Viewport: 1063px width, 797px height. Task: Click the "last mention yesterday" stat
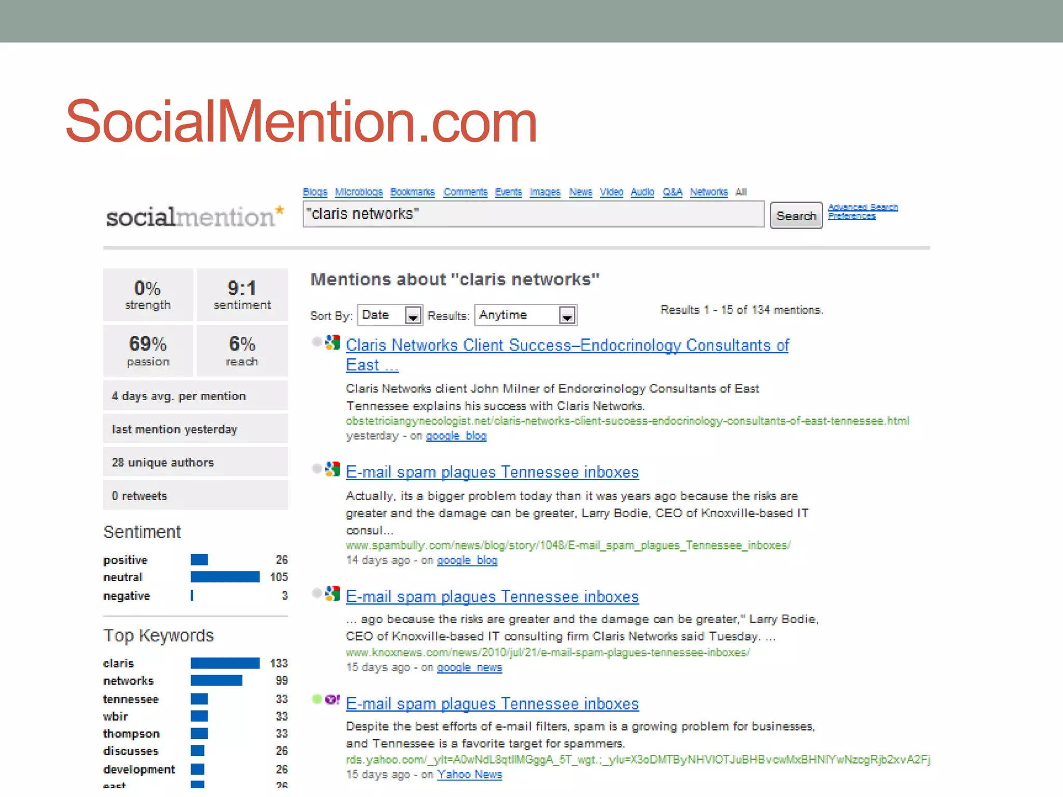point(196,429)
